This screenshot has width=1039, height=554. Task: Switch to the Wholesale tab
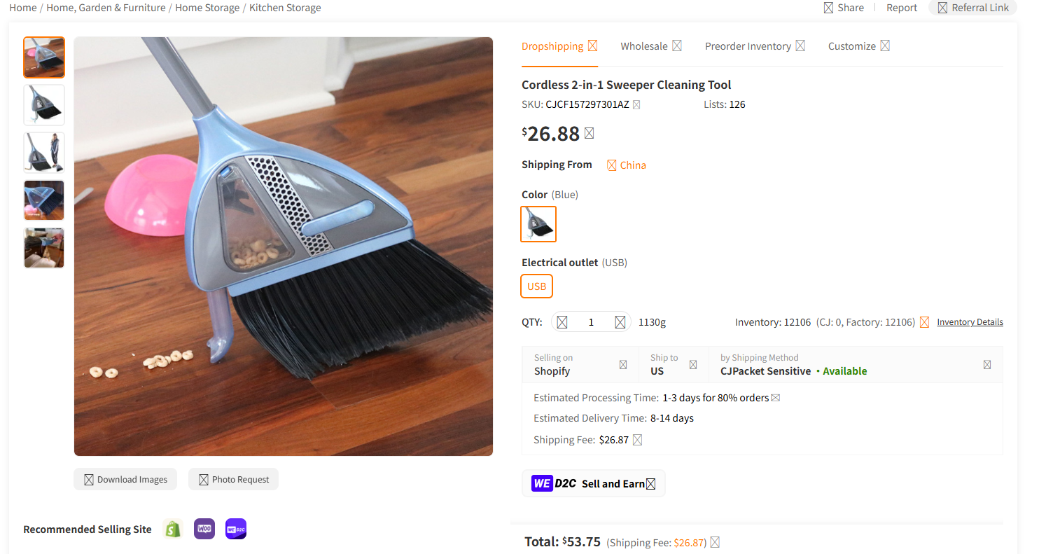643,46
